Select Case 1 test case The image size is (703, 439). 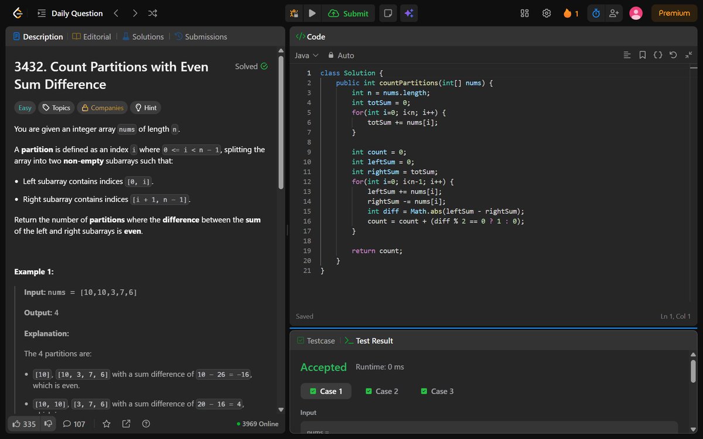click(x=326, y=391)
